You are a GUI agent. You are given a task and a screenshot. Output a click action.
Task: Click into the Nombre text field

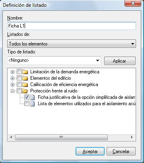pyautogui.click(x=72, y=26)
